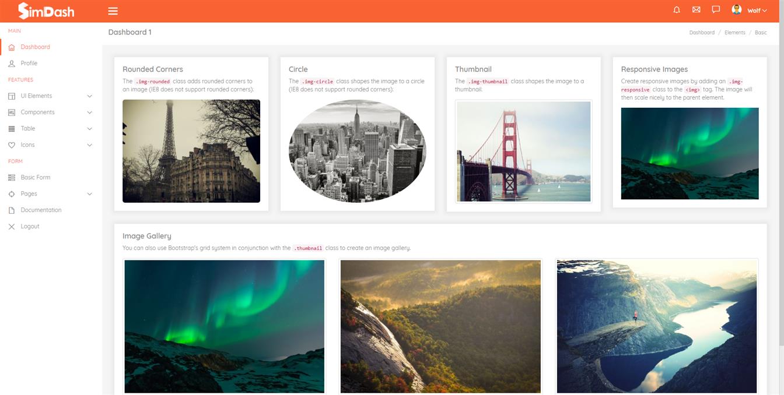Click the Icons heart icon
Screen dimensions: 784x395
(x=12, y=145)
